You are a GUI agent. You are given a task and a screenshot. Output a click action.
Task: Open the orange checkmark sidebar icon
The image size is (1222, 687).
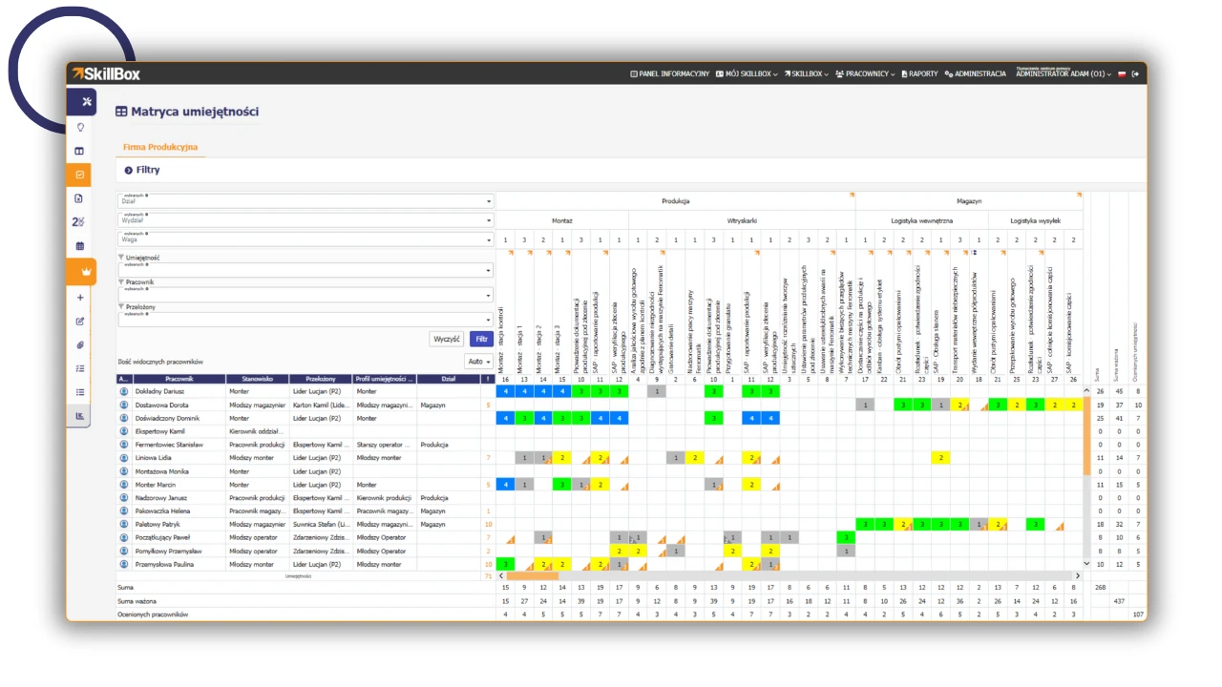80,175
